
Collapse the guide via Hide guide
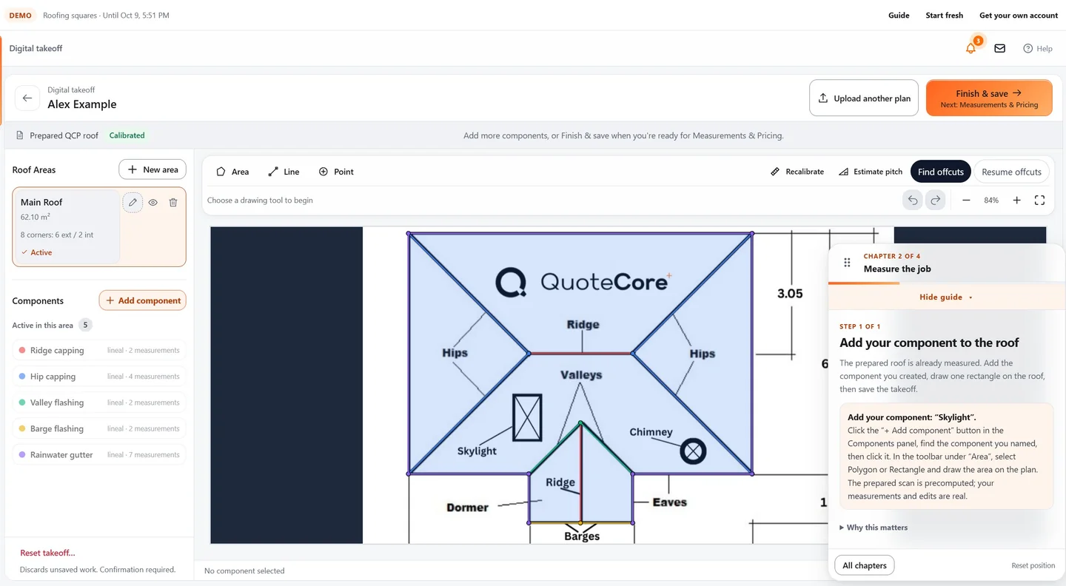(x=946, y=297)
